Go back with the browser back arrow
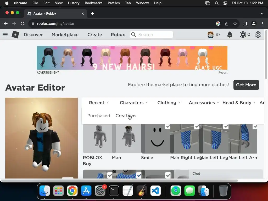The height and width of the screenshot is (201, 268). (x=6, y=24)
